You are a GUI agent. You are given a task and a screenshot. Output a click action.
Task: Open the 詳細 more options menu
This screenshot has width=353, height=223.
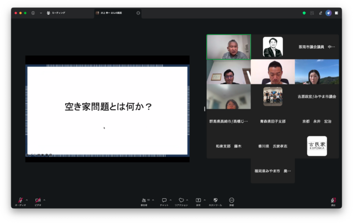(232, 200)
